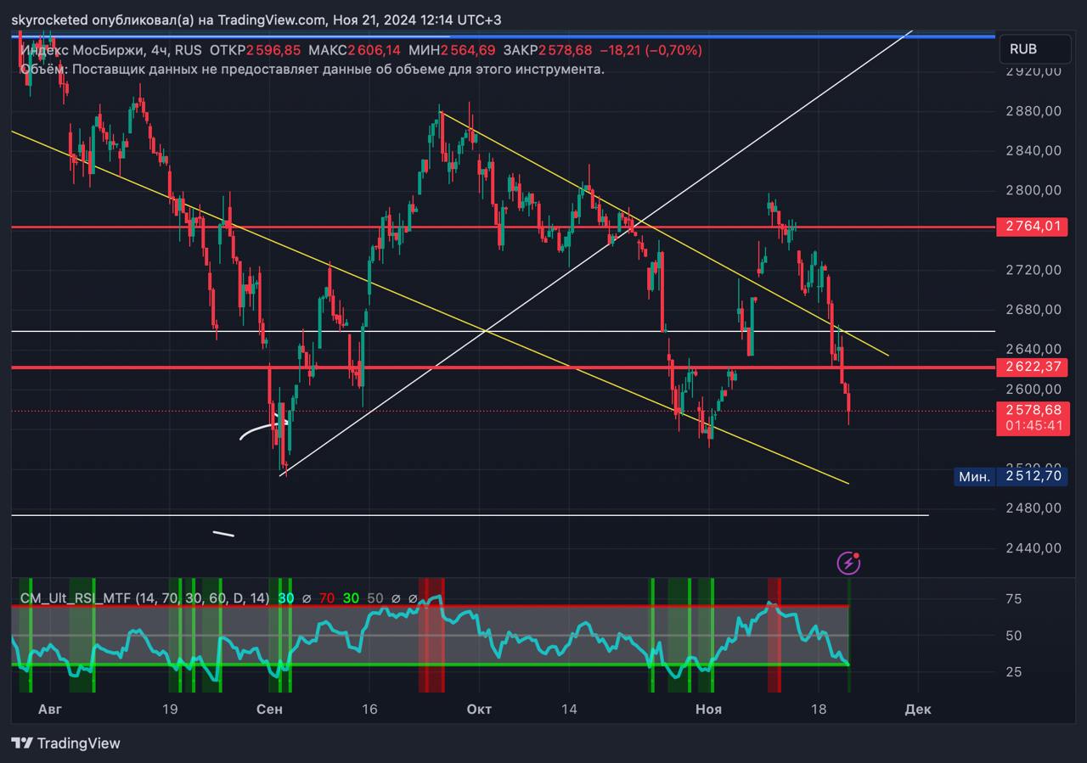Image resolution: width=1087 pixels, height=763 pixels.
Task: Click the '18' date on time axis
Action: point(819,709)
